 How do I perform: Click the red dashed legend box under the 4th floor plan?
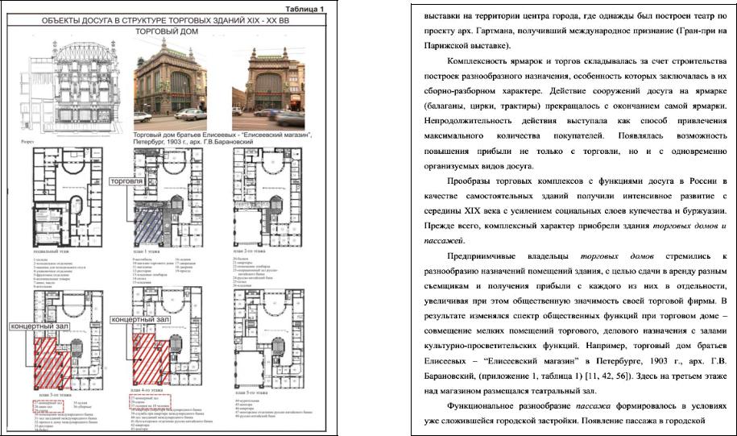pyautogui.click(x=150, y=401)
